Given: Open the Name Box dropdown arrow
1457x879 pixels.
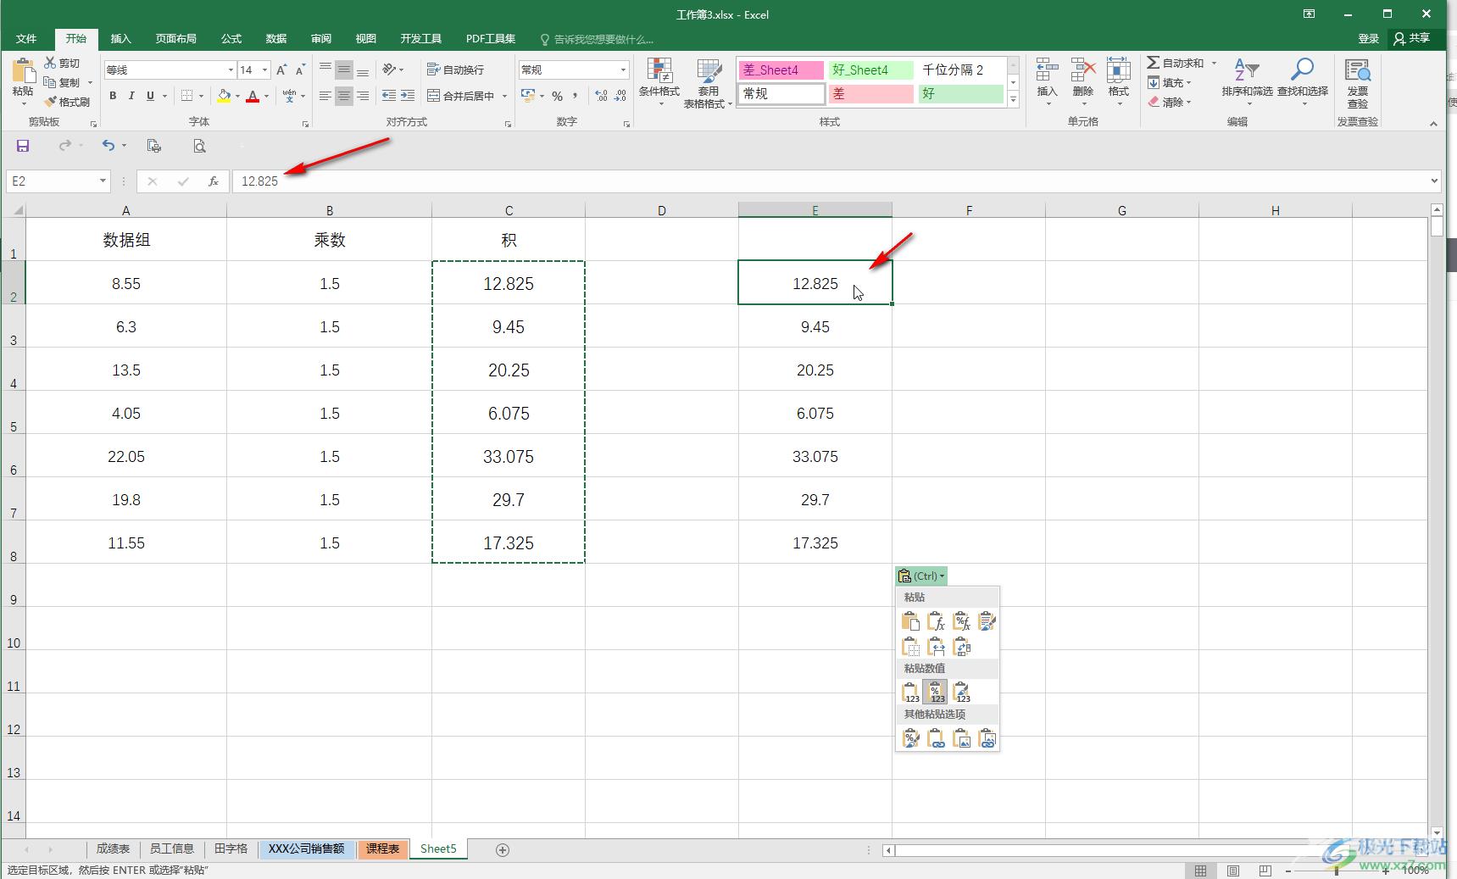Looking at the screenshot, I should tap(103, 181).
